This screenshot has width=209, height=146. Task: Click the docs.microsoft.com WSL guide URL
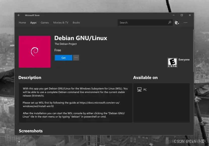pyautogui.click(x=71, y=104)
